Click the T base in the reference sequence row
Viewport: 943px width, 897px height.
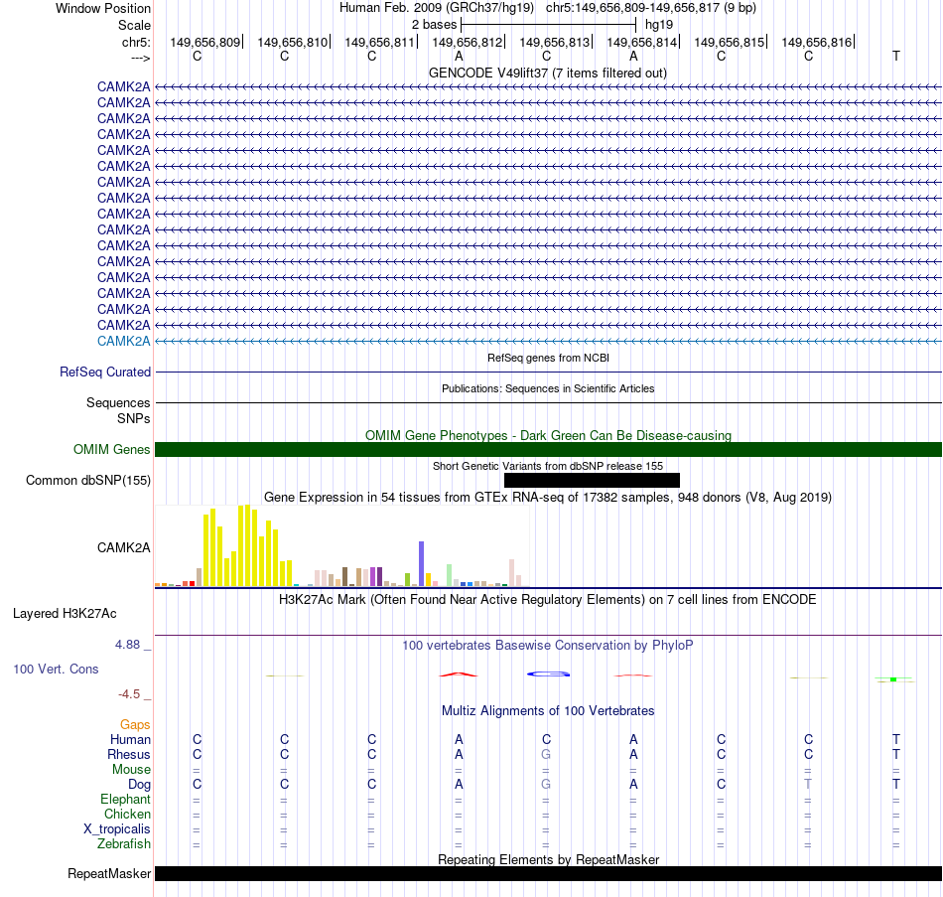point(896,56)
